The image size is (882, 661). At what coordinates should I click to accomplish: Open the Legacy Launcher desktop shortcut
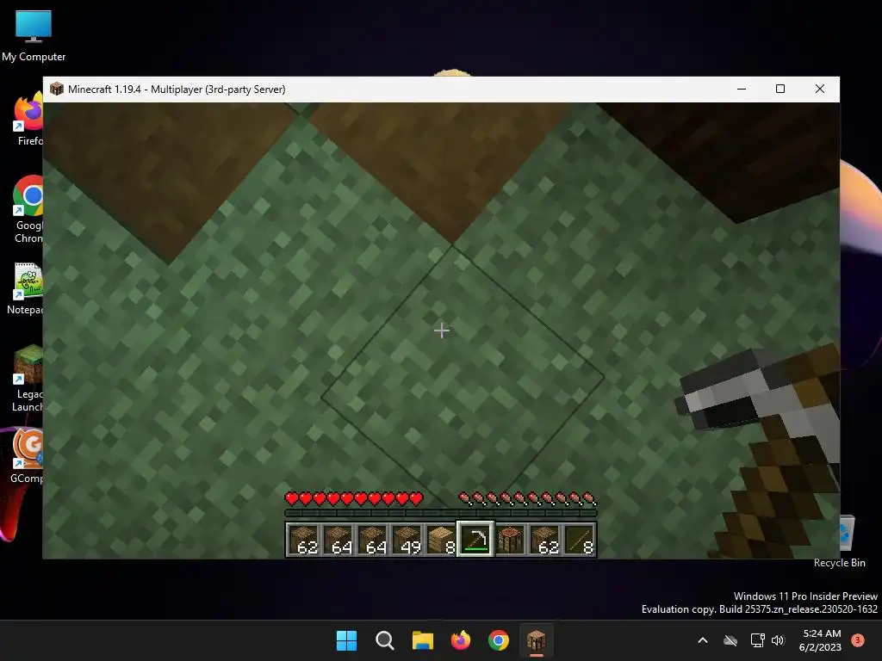(x=28, y=379)
